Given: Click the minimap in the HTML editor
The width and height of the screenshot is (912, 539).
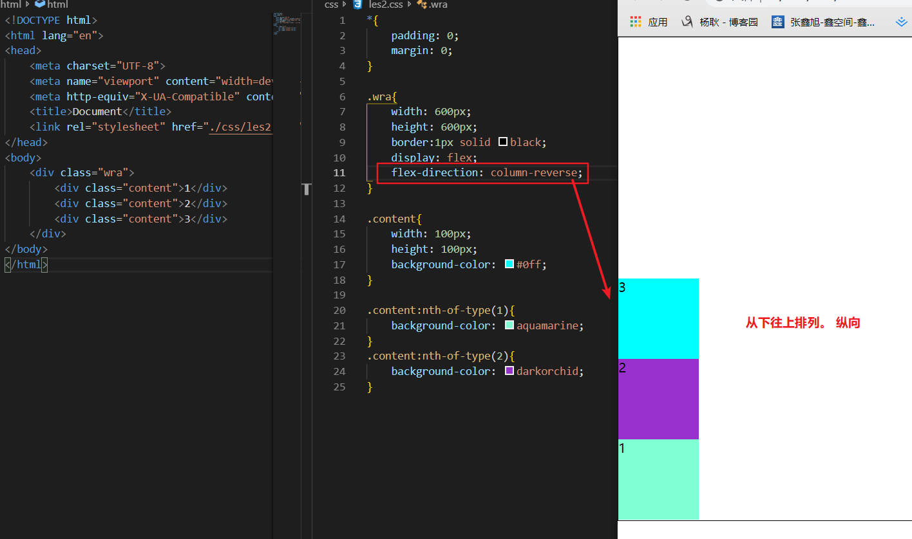Looking at the screenshot, I should pos(285,23).
